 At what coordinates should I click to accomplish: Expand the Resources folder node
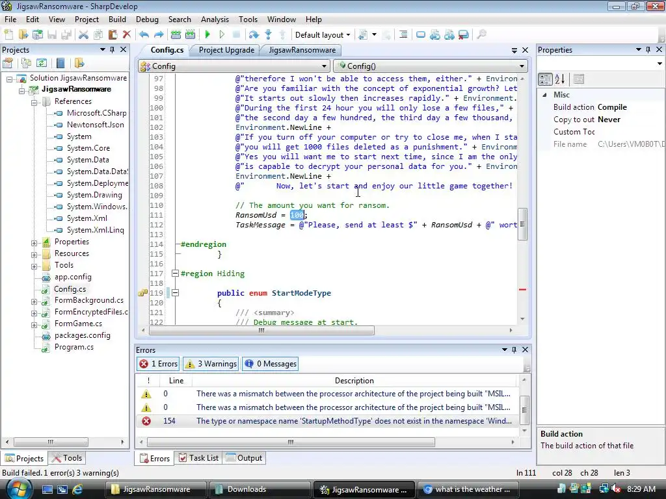[x=34, y=255]
